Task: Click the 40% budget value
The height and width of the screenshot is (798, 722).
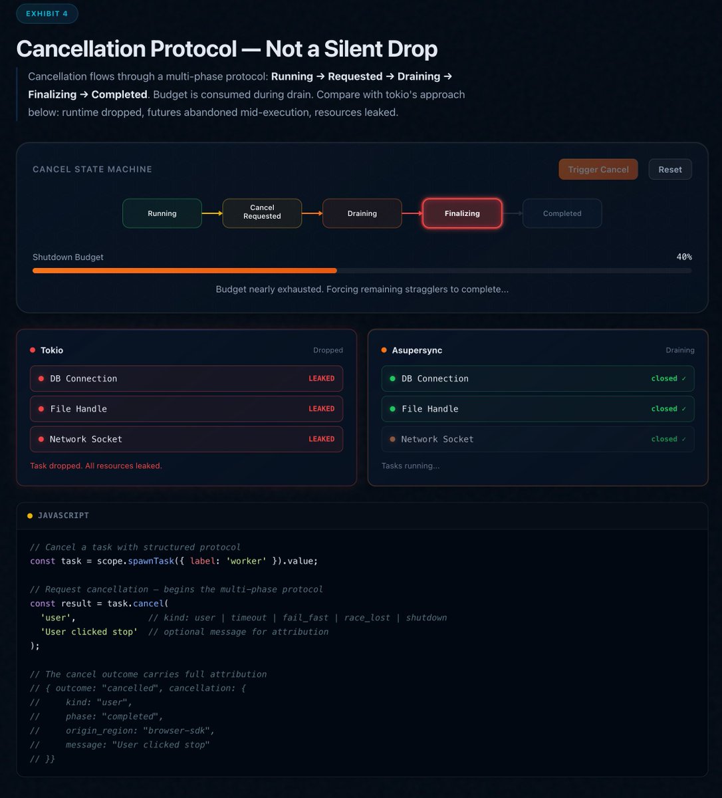Action: [x=684, y=257]
